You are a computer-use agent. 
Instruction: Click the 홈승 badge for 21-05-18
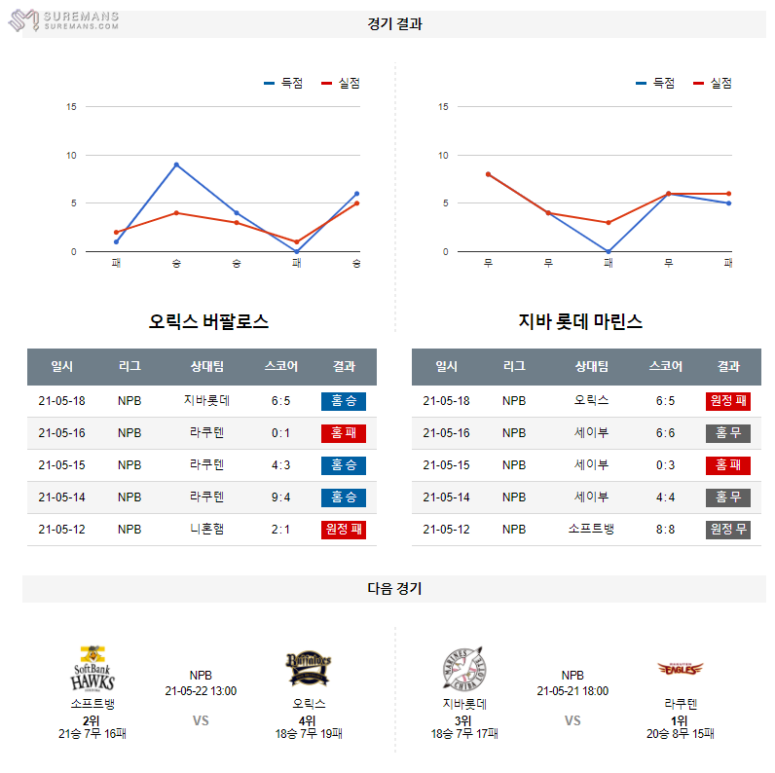[x=343, y=401]
